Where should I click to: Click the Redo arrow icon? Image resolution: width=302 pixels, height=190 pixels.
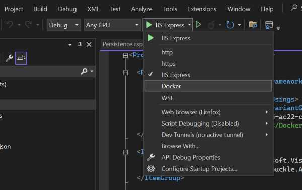(x=28, y=25)
